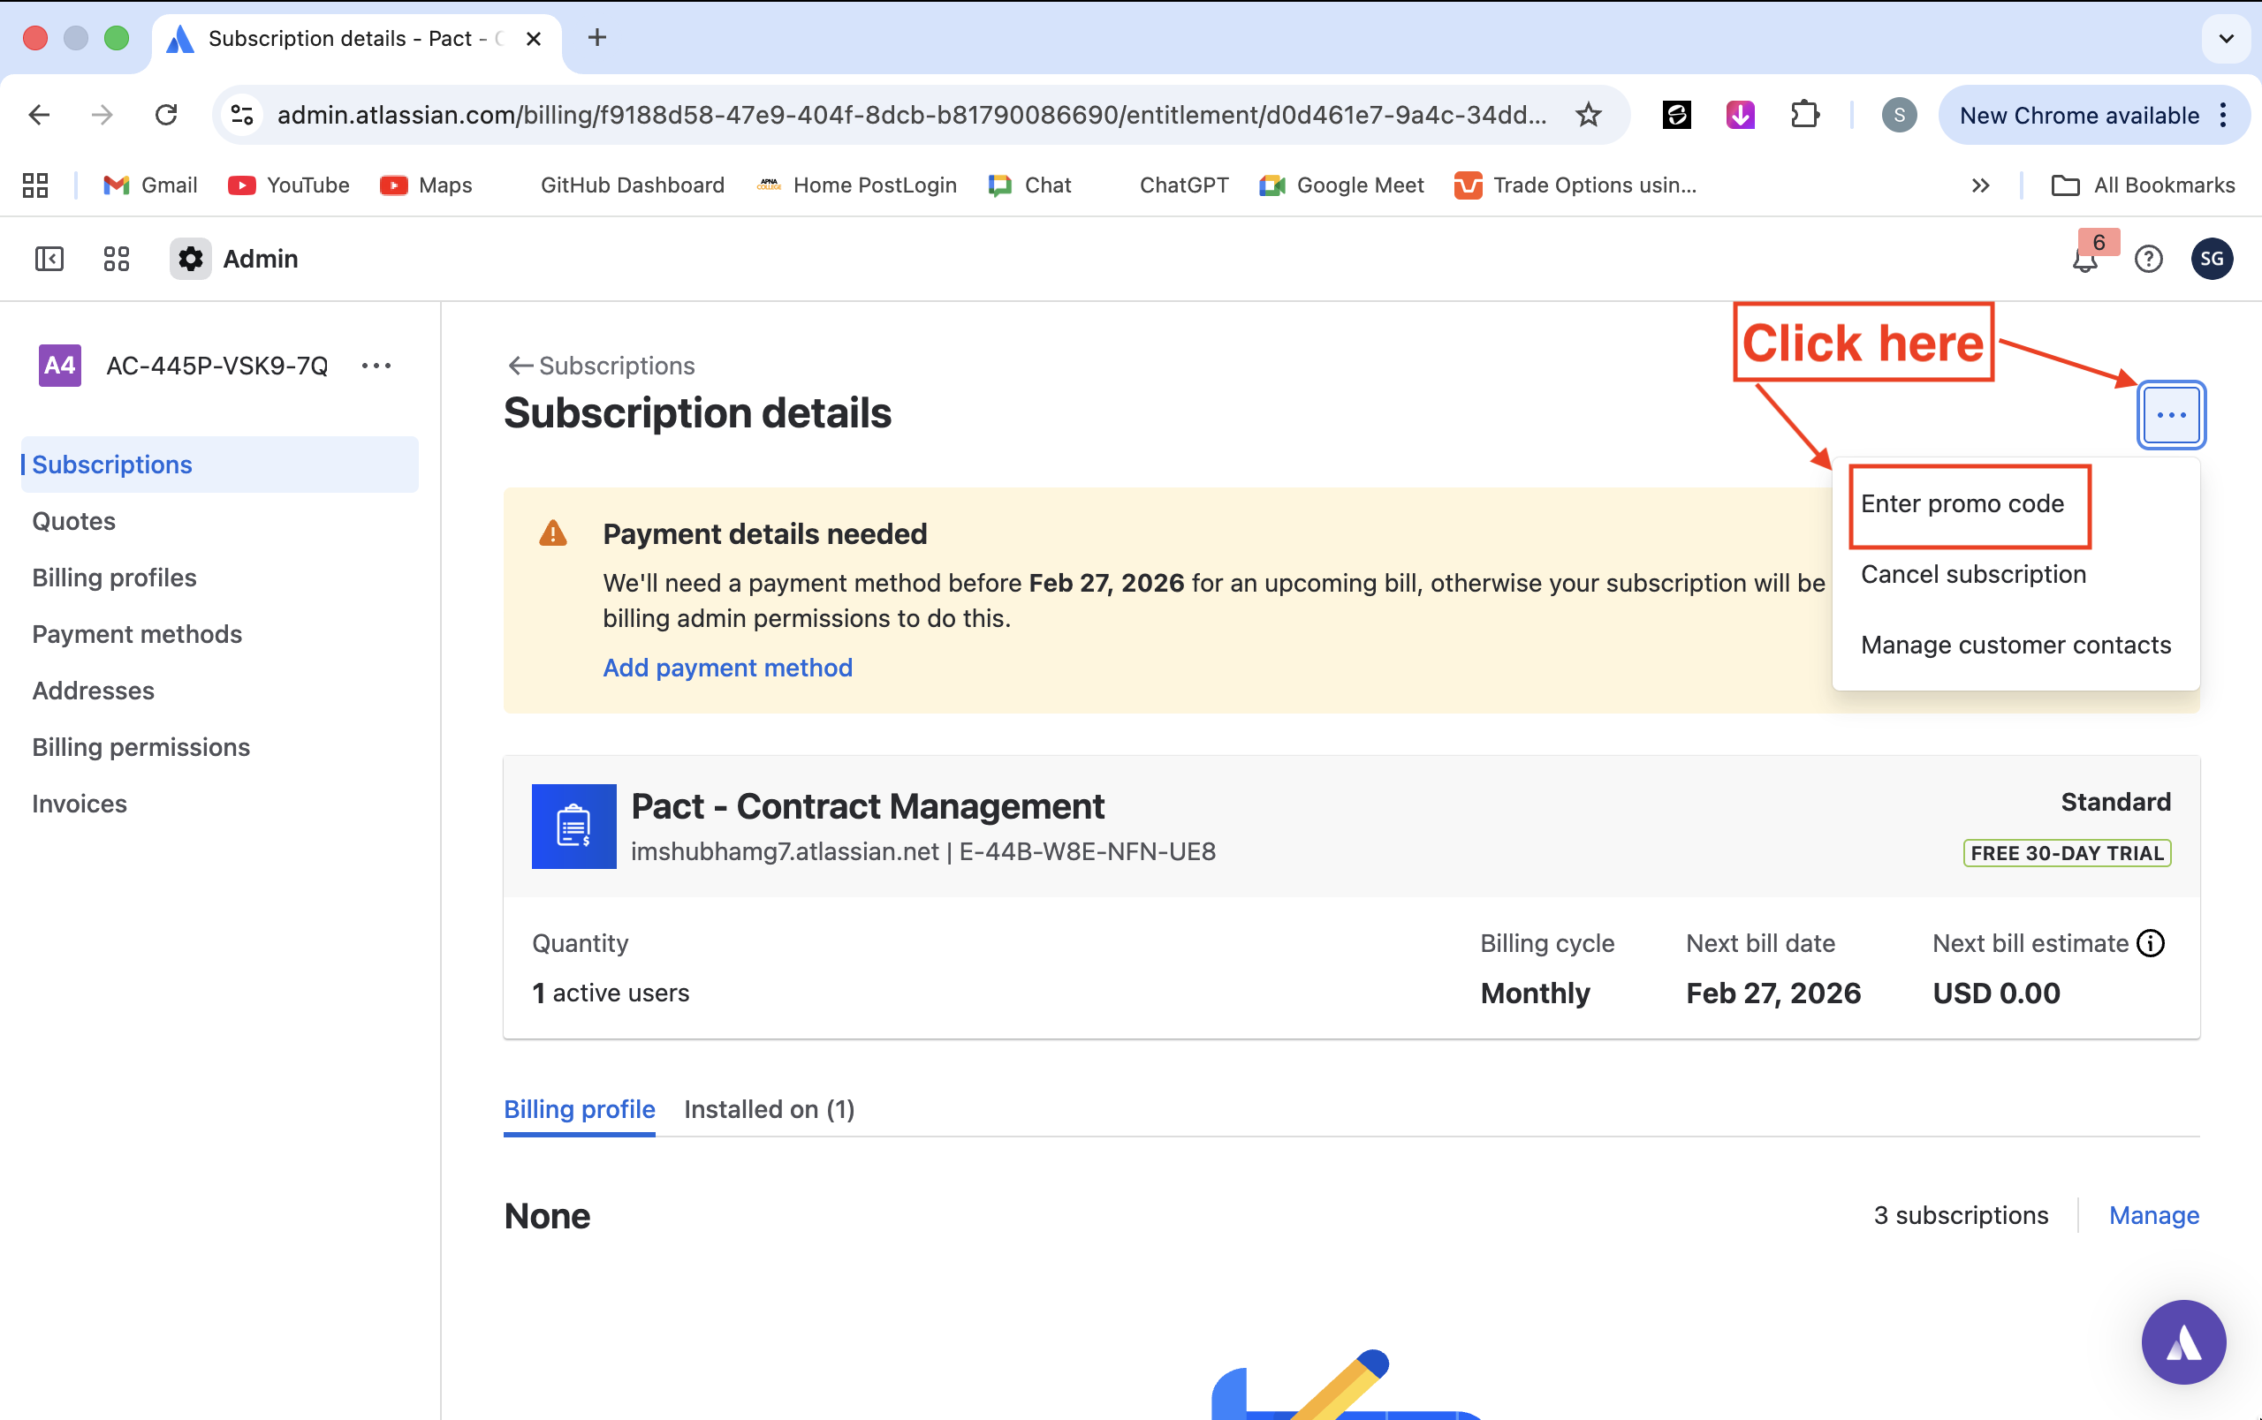Open the subscription actions three-dot menu
This screenshot has height=1420, width=2262.
point(2171,415)
